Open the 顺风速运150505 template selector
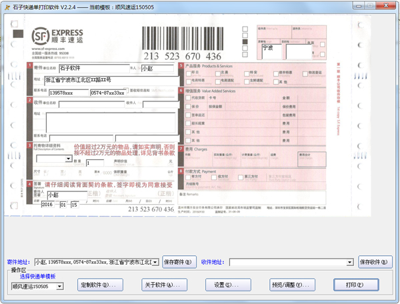The image size is (400, 304). [60, 287]
